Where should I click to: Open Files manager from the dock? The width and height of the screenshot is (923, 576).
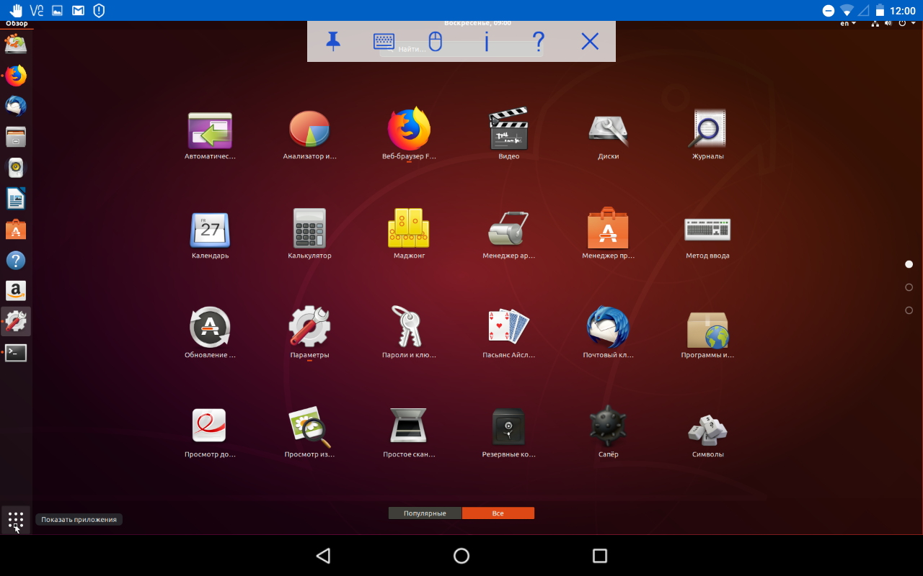16,137
